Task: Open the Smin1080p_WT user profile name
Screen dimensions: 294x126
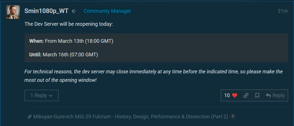Action: (x=46, y=11)
